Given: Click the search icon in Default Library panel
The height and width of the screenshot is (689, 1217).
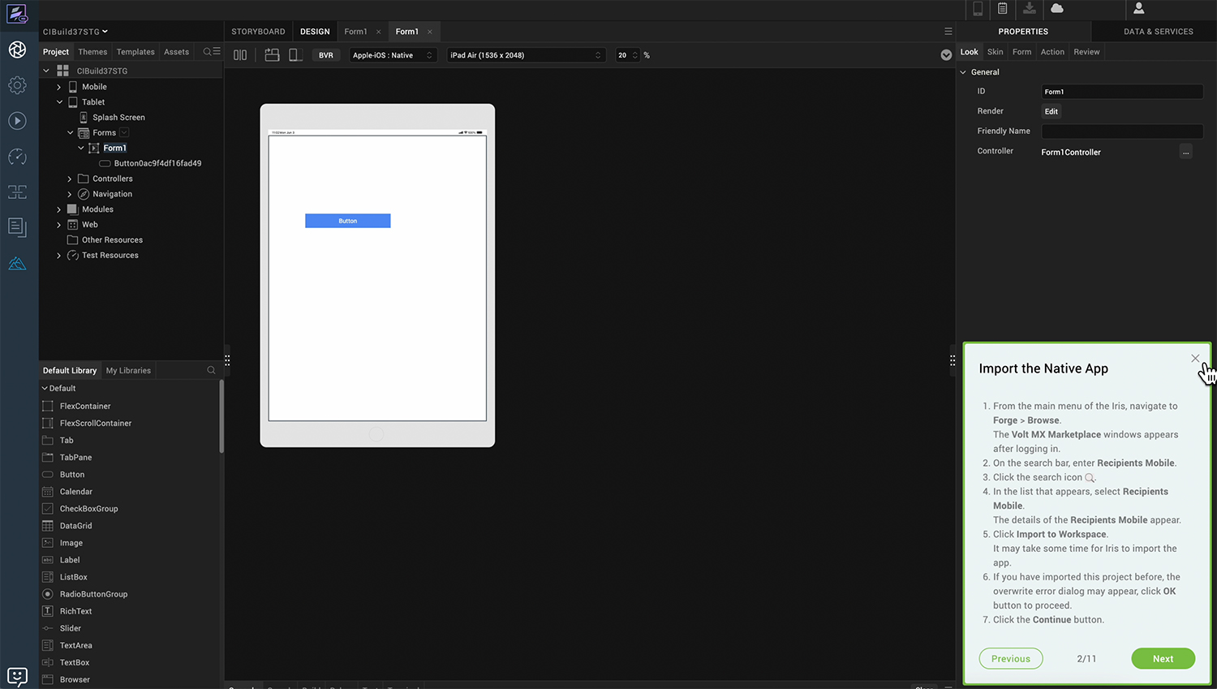Looking at the screenshot, I should tap(211, 370).
